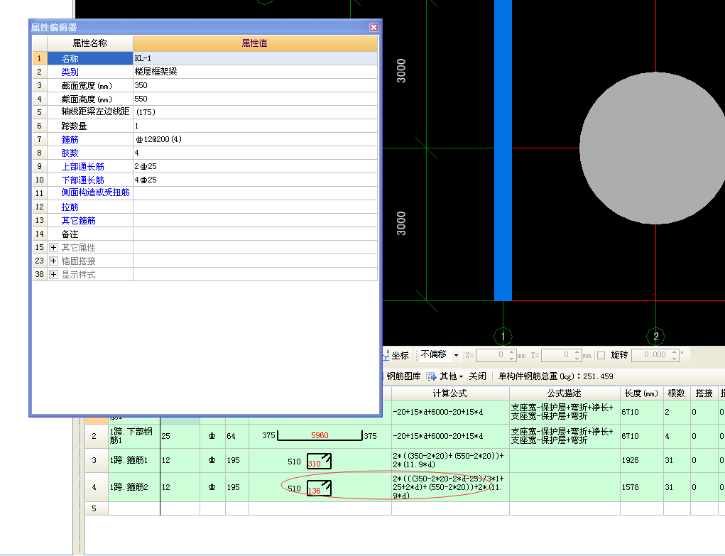Expand the 其它属性 group
Screen dimensions: 725x556
54,248
